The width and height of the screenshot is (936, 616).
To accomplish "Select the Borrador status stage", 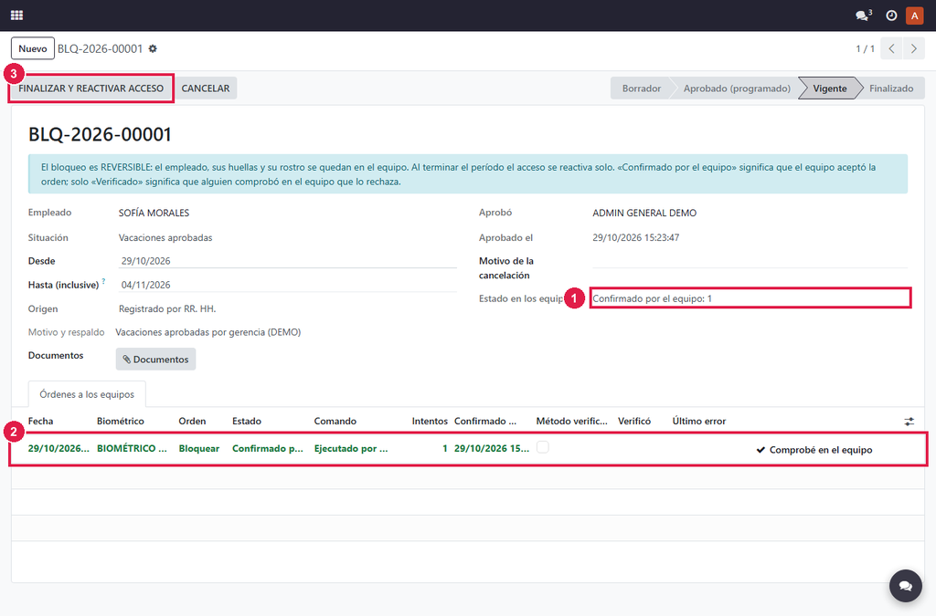I will click(x=641, y=89).
